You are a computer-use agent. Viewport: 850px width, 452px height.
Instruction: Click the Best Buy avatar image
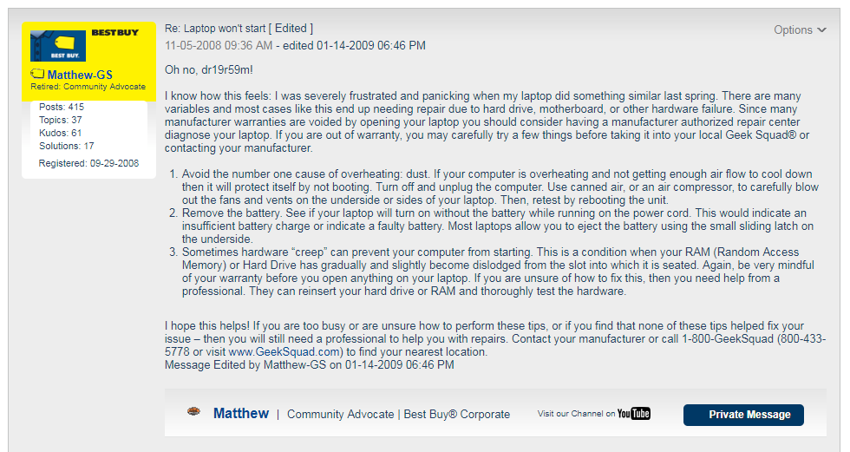pyautogui.click(x=58, y=45)
